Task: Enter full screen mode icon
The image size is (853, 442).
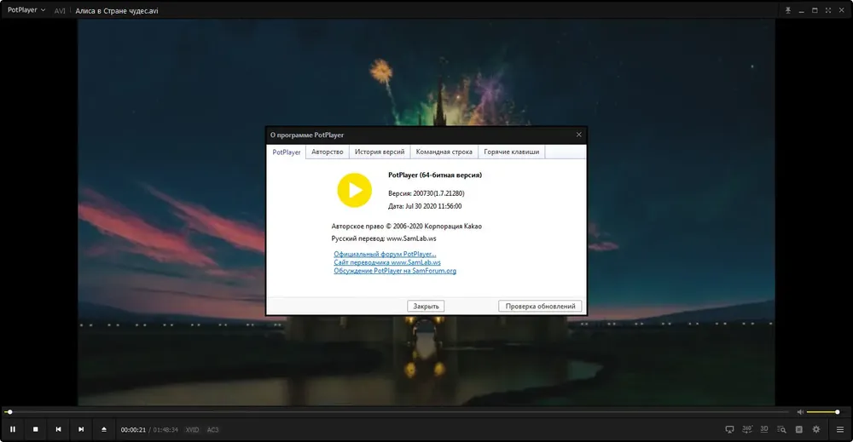Action: tap(828, 10)
